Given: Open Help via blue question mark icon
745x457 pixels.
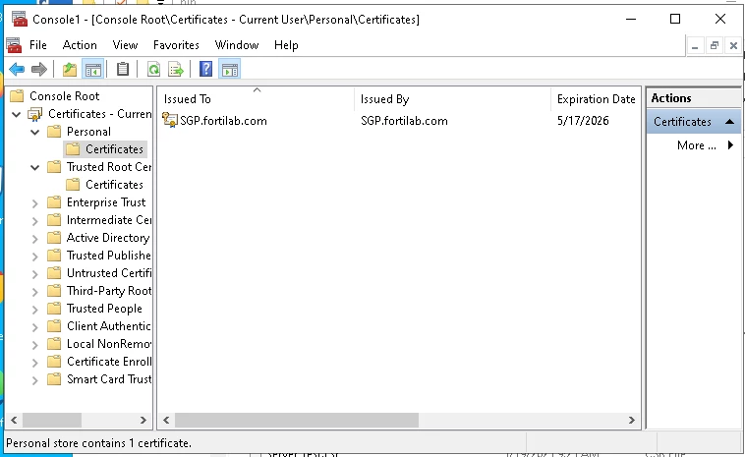Looking at the screenshot, I should [205, 70].
